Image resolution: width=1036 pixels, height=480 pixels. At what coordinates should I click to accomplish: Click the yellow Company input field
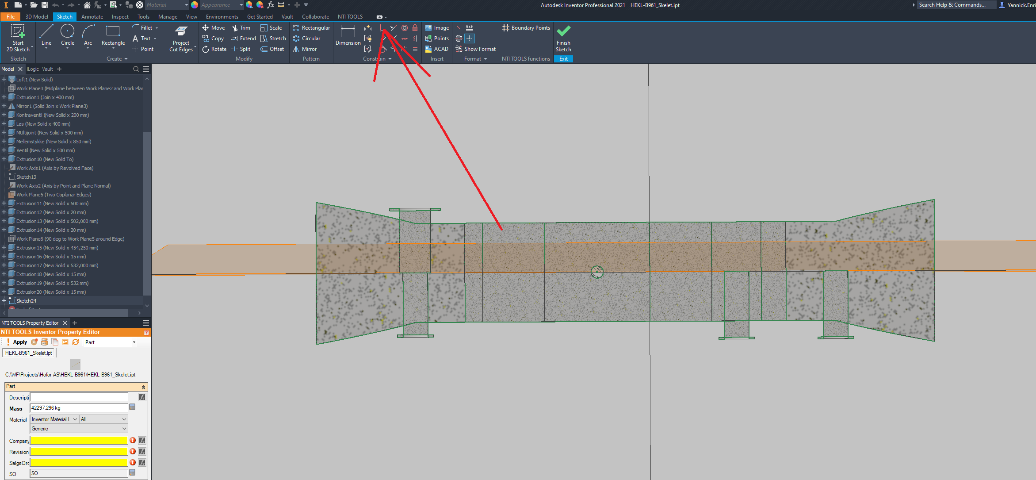79,441
